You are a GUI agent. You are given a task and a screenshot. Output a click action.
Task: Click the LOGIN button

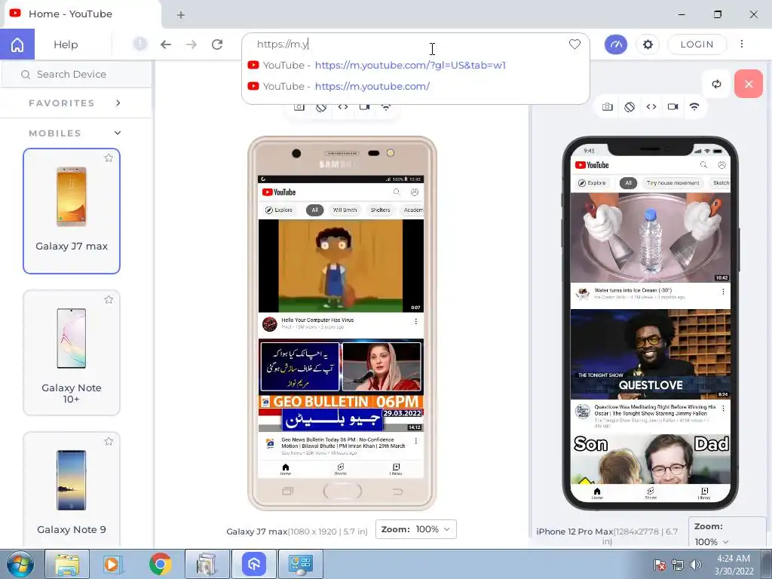click(697, 44)
